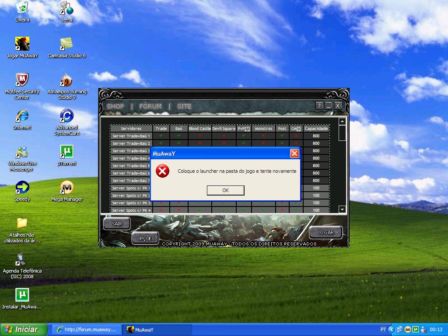The image size is (448, 336).
Task: Select the Instalar_MuAwa... installer icon
Action: pyautogui.click(x=22, y=299)
